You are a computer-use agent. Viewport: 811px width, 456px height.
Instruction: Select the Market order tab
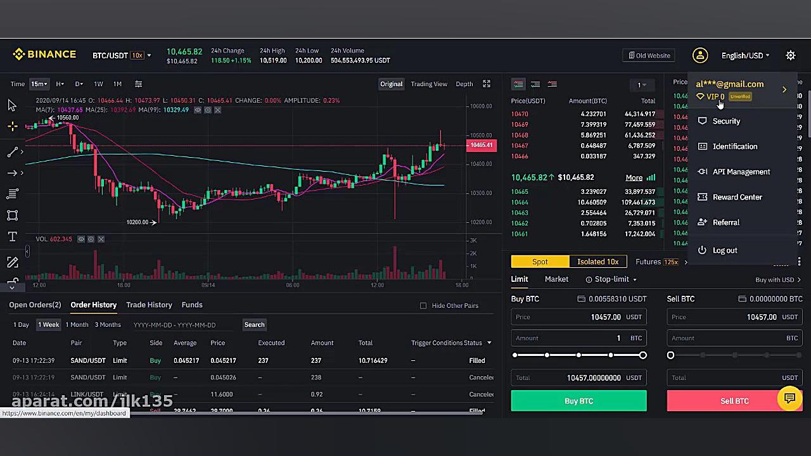pos(556,279)
